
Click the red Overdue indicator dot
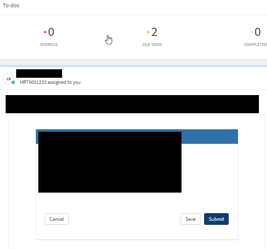[x=45, y=32]
